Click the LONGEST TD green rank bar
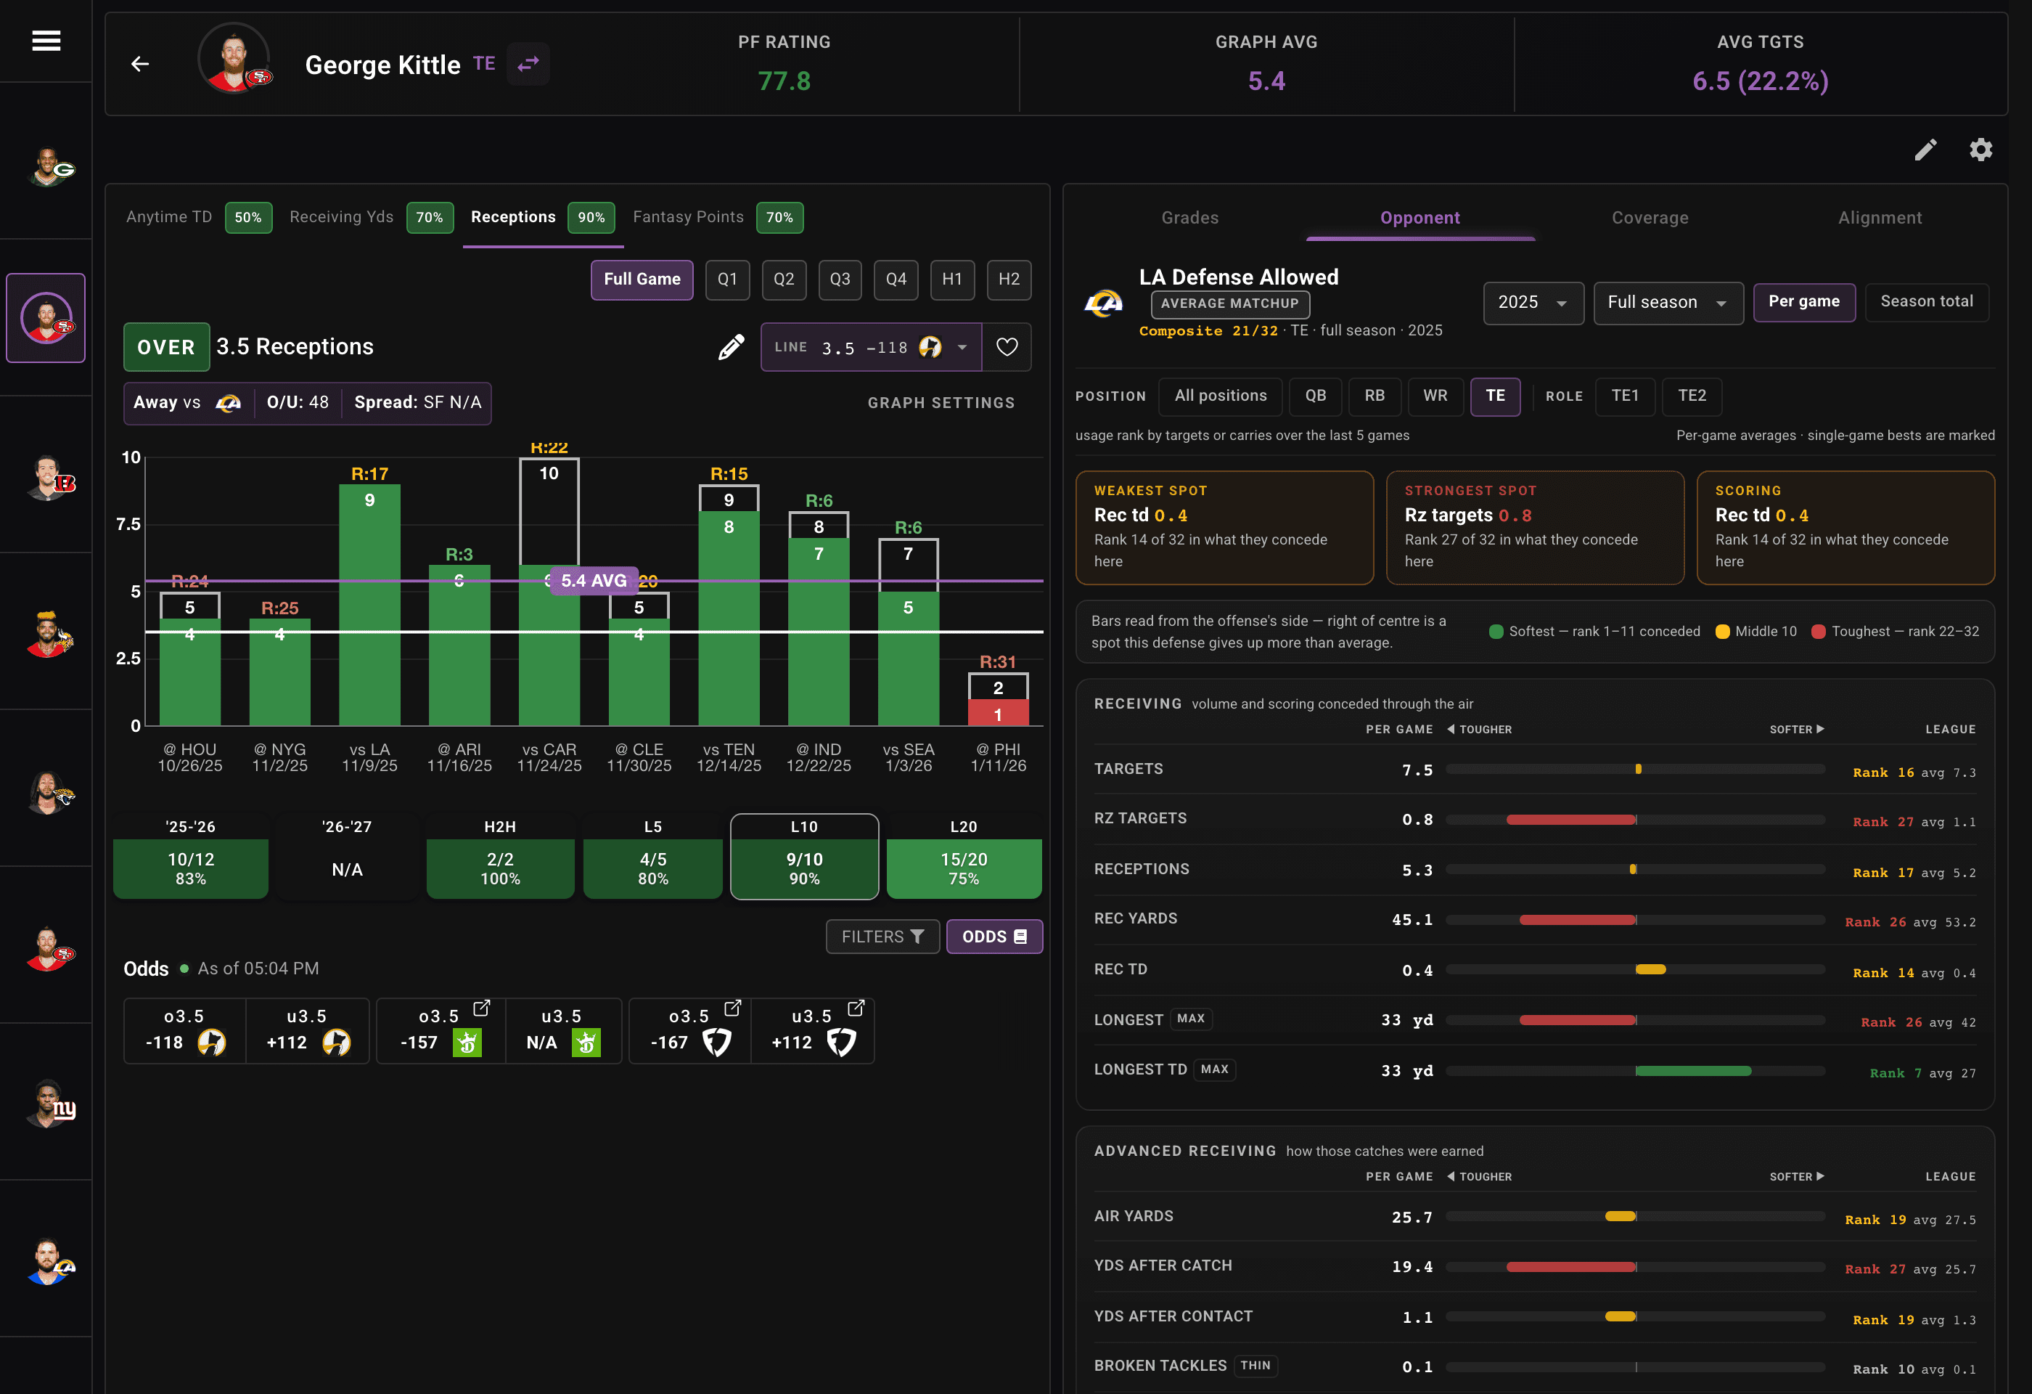2032x1394 pixels. (x=1694, y=1072)
